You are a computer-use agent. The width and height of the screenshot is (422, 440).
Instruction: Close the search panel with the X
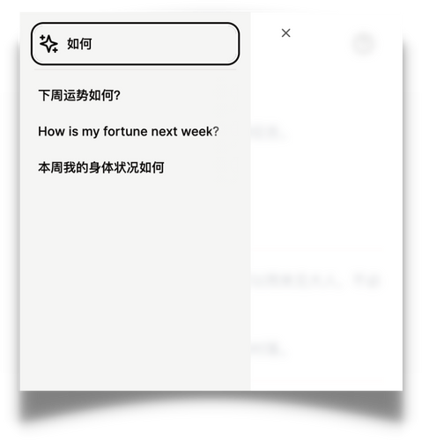[285, 33]
